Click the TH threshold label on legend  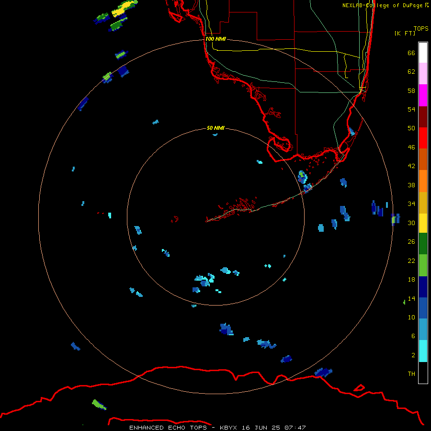411,374
